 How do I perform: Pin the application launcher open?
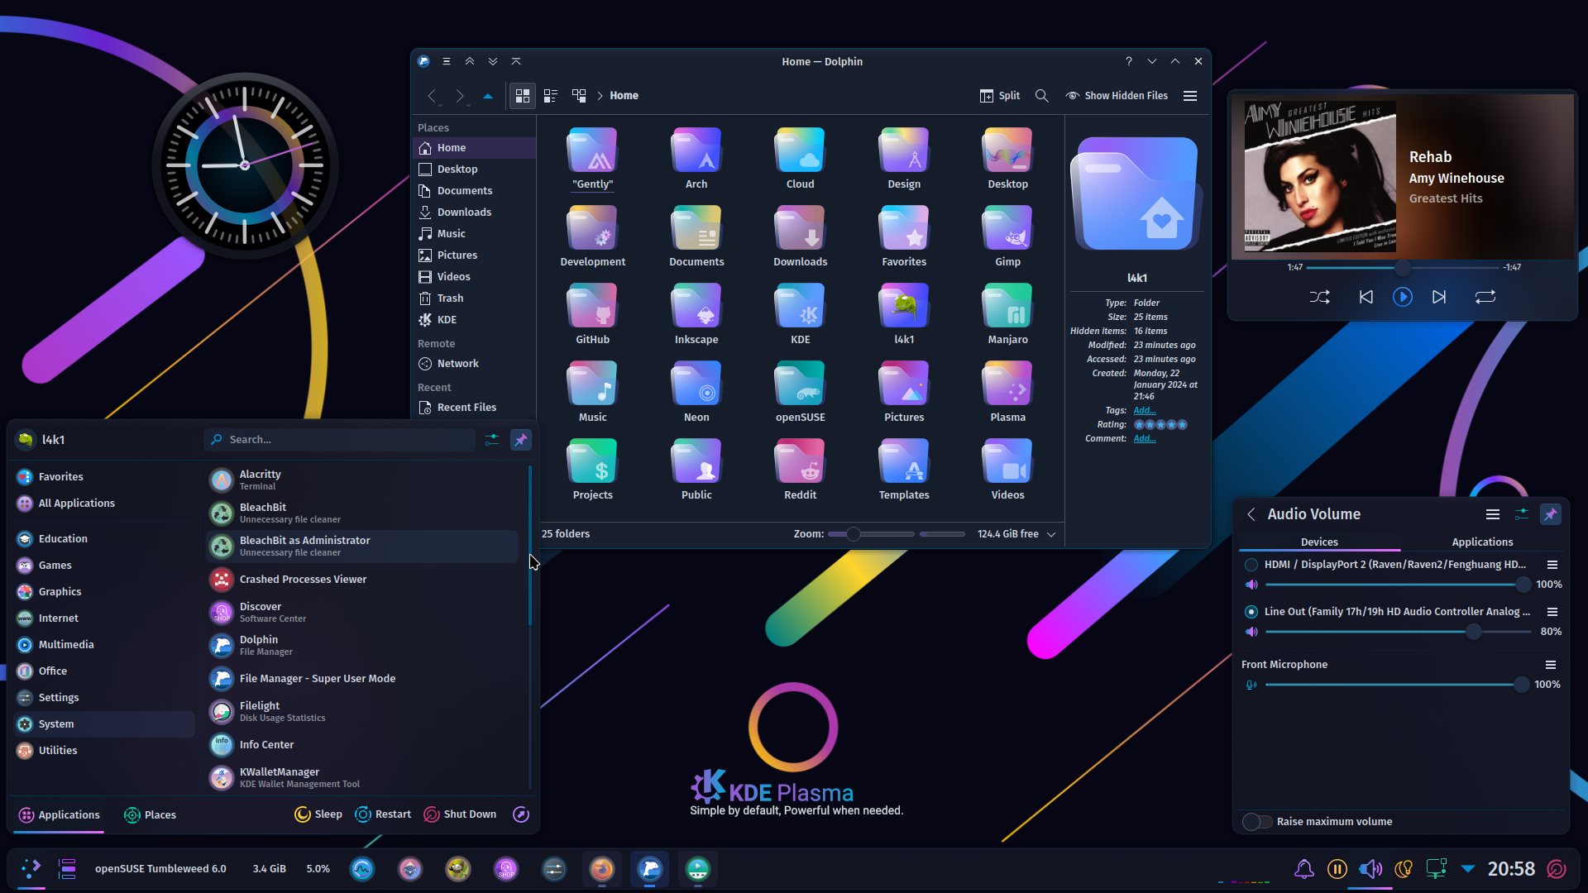(521, 440)
